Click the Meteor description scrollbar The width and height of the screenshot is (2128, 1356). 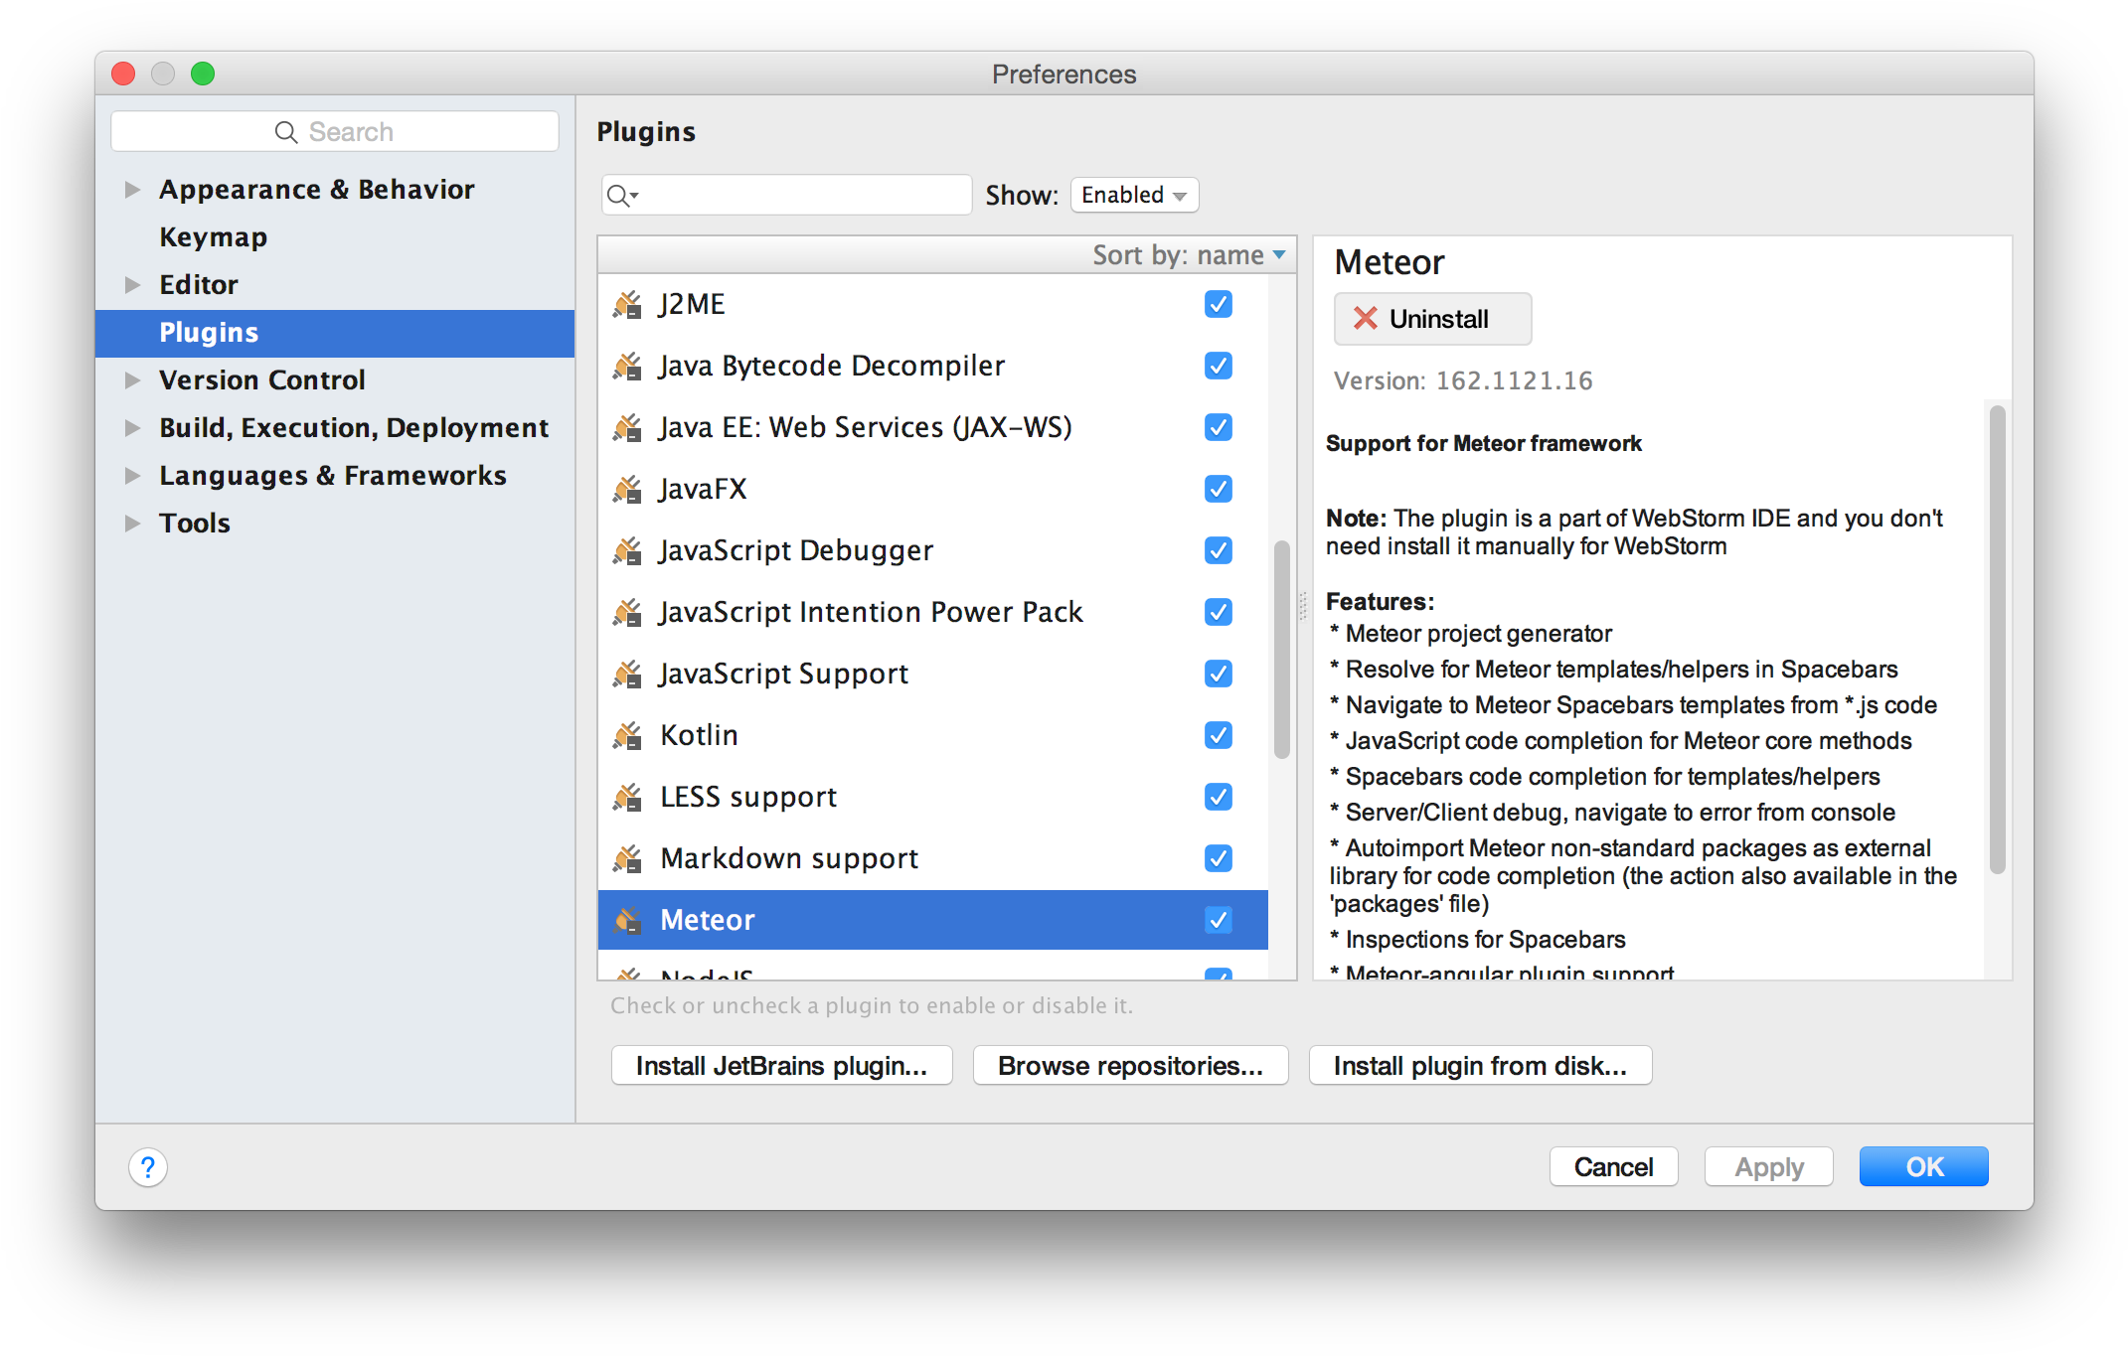click(1997, 640)
